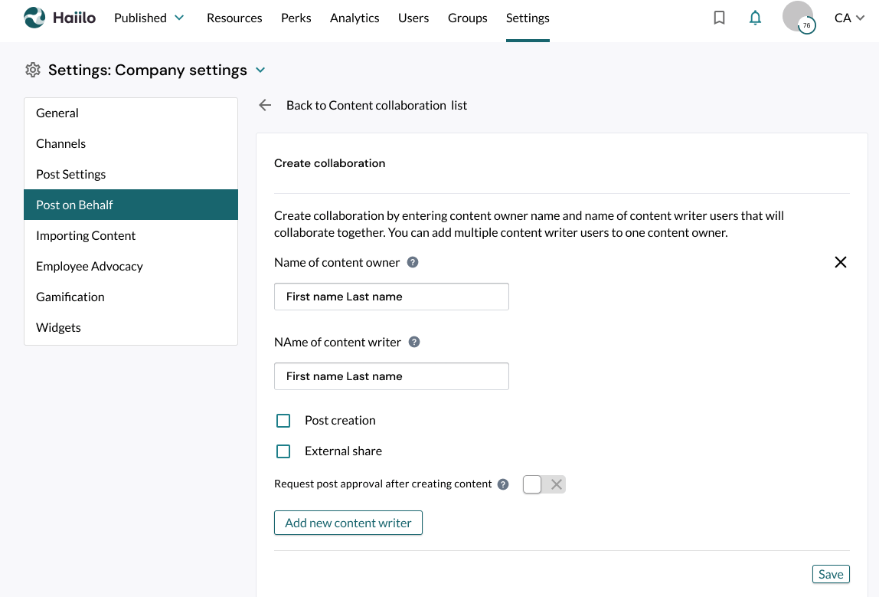Remove collaboration with the X icon
879x597 pixels.
[840, 262]
